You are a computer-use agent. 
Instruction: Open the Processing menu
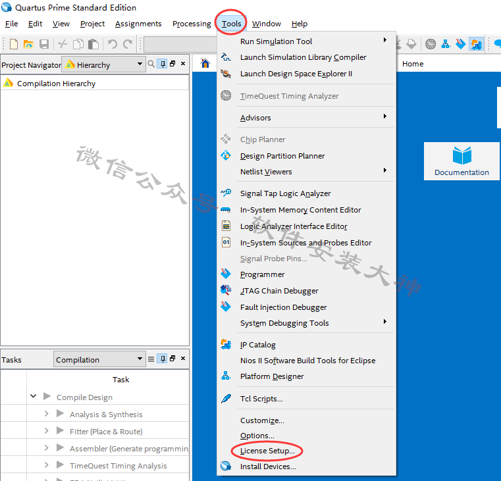(x=192, y=24)
